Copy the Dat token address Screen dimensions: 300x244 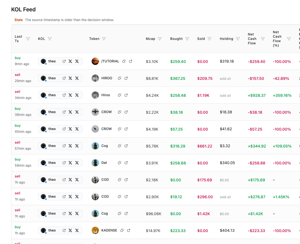(x=119, y=163)
